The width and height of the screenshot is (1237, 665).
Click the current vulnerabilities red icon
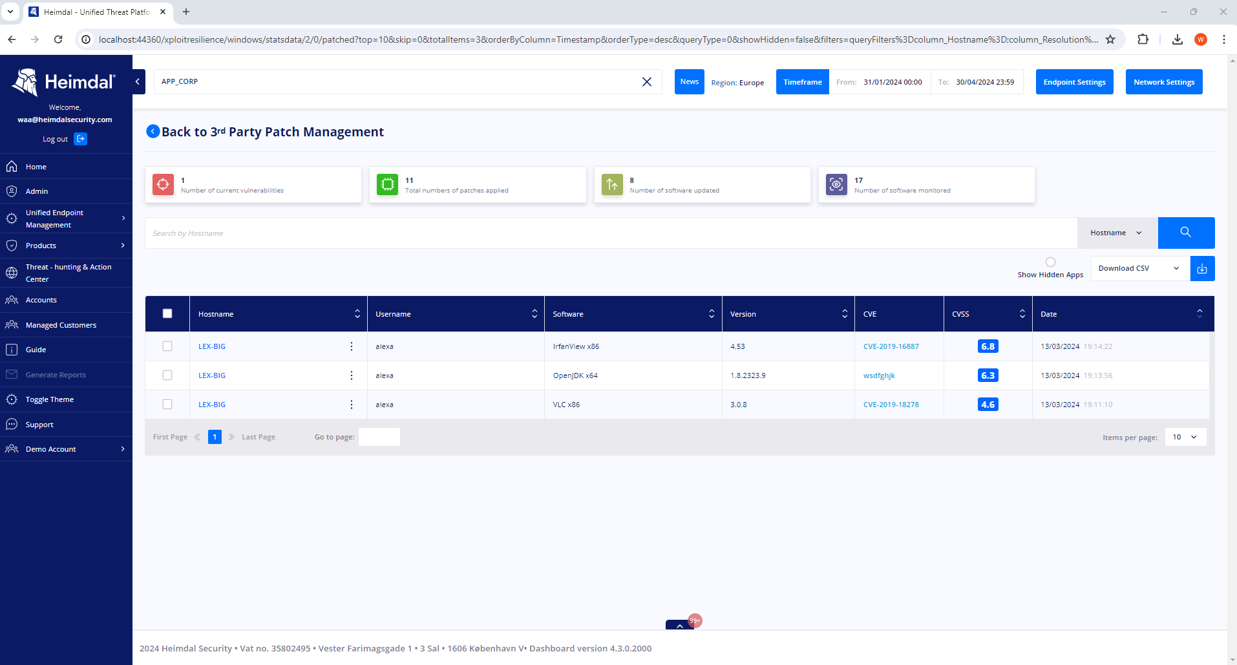coord(163,184)
